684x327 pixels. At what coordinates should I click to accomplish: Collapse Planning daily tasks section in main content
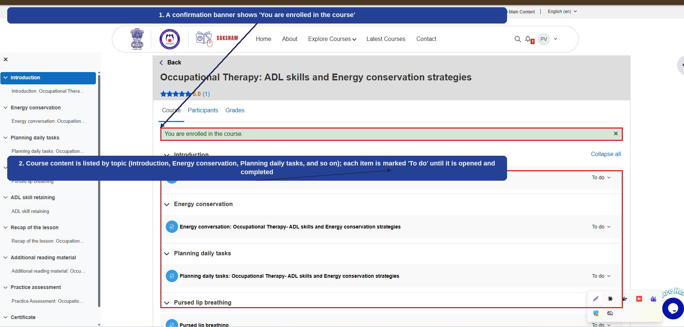point(167,253)
